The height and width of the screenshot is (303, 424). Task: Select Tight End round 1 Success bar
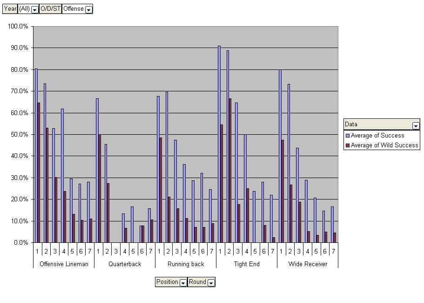[219, 144]
